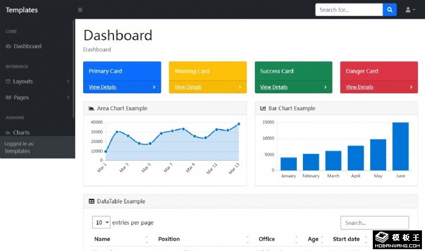
Task: Open Charts from the sidebar menu
Action: [x=21, y=132]
